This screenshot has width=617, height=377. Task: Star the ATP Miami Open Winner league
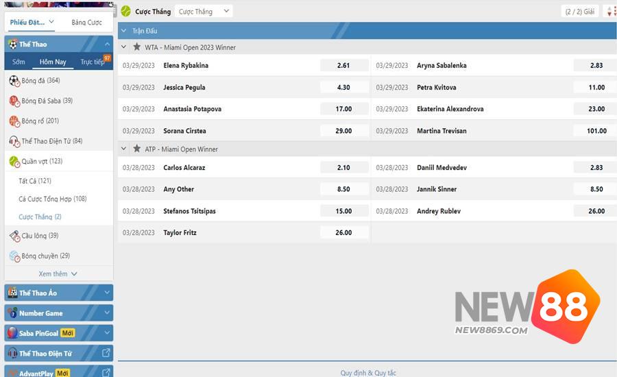point(137,149)
